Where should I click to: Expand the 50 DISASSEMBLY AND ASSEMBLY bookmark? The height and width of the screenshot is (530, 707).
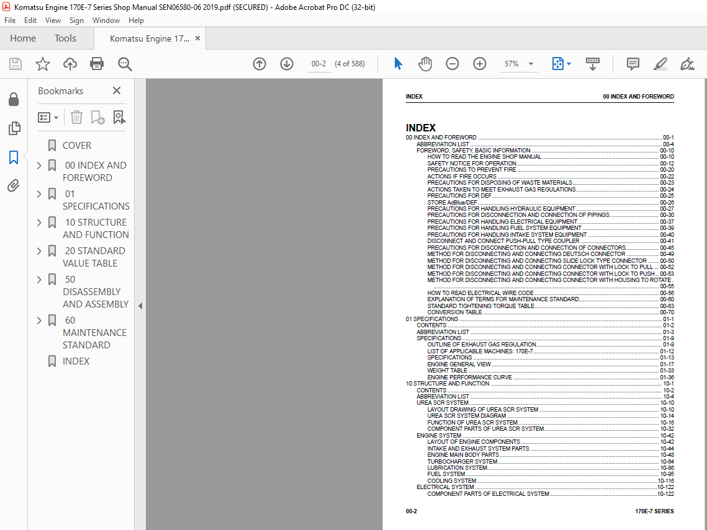click(x=38, y=280)
